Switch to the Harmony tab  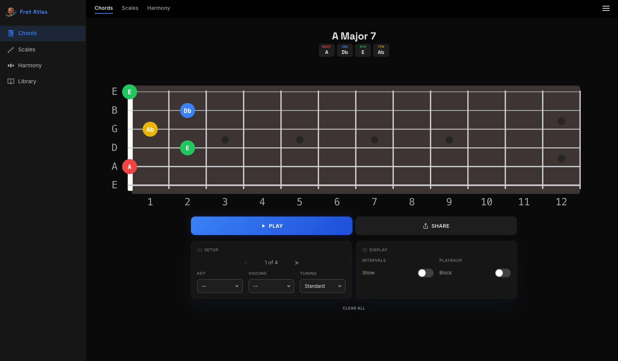159,8
